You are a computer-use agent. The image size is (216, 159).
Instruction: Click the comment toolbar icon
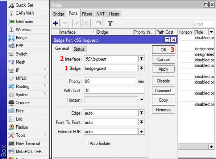[98, 23]
